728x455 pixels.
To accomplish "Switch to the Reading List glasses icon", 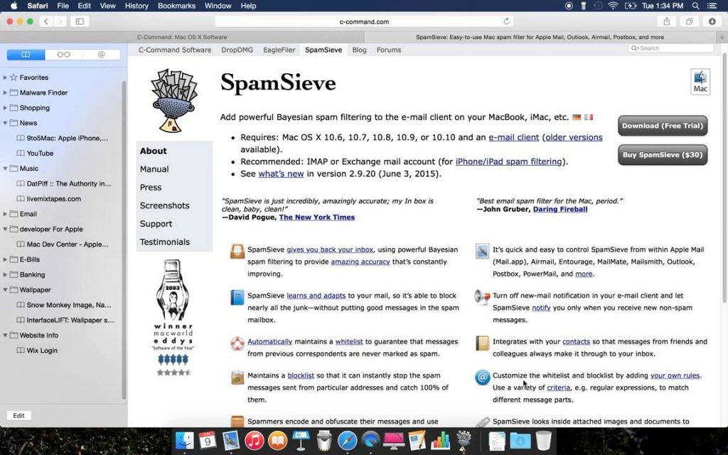I will click(x=63, y=55).
